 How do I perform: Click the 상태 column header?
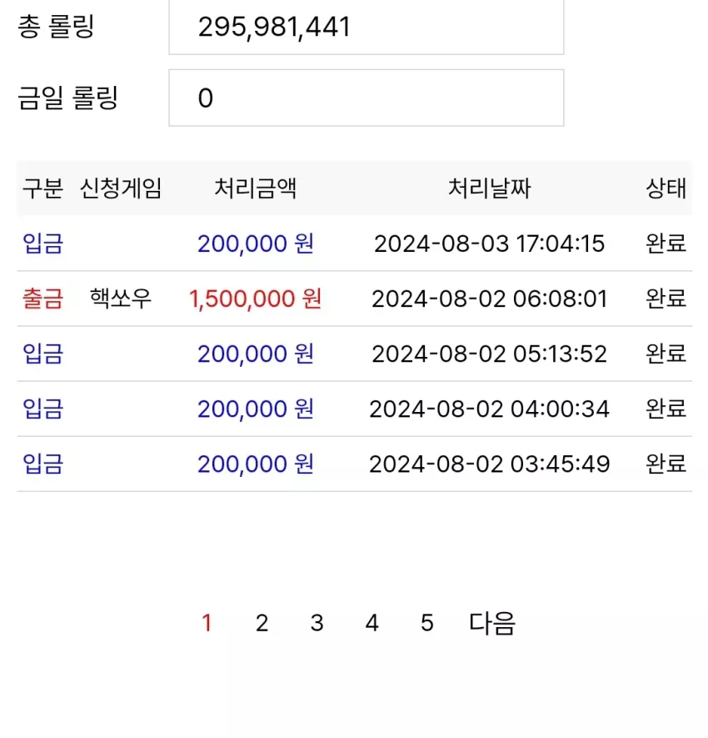[666, 188]
